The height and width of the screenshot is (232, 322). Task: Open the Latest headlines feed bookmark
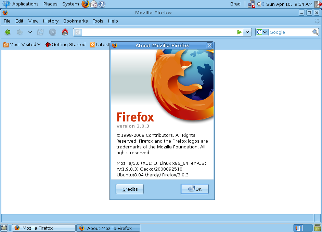tap(99, 45)
